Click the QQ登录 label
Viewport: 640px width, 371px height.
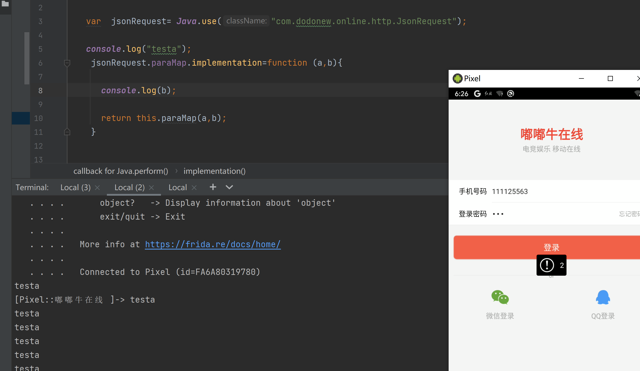coord(603,316)
